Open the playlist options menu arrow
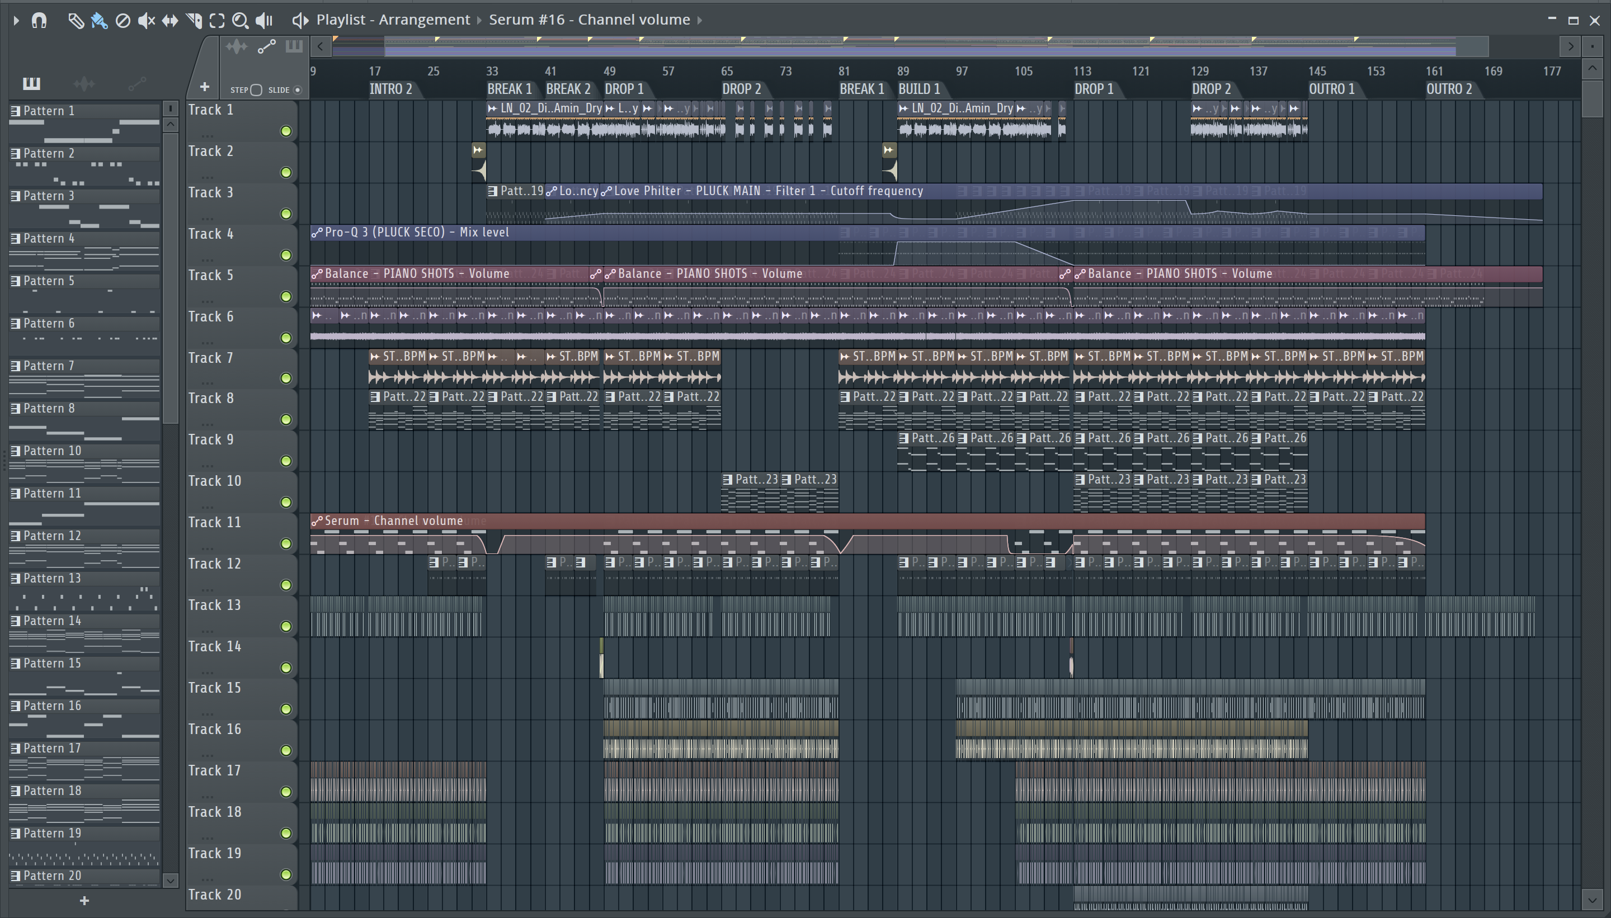The image size is (1611, 918). pos(16,21)
